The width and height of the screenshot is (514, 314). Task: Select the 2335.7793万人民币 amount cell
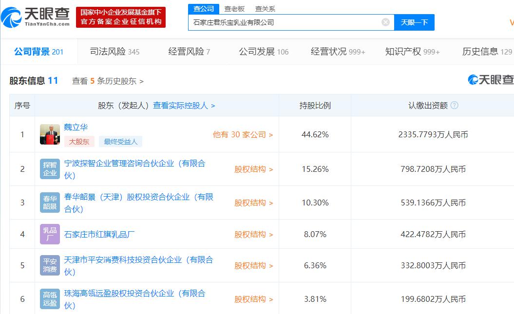[433, 134]
